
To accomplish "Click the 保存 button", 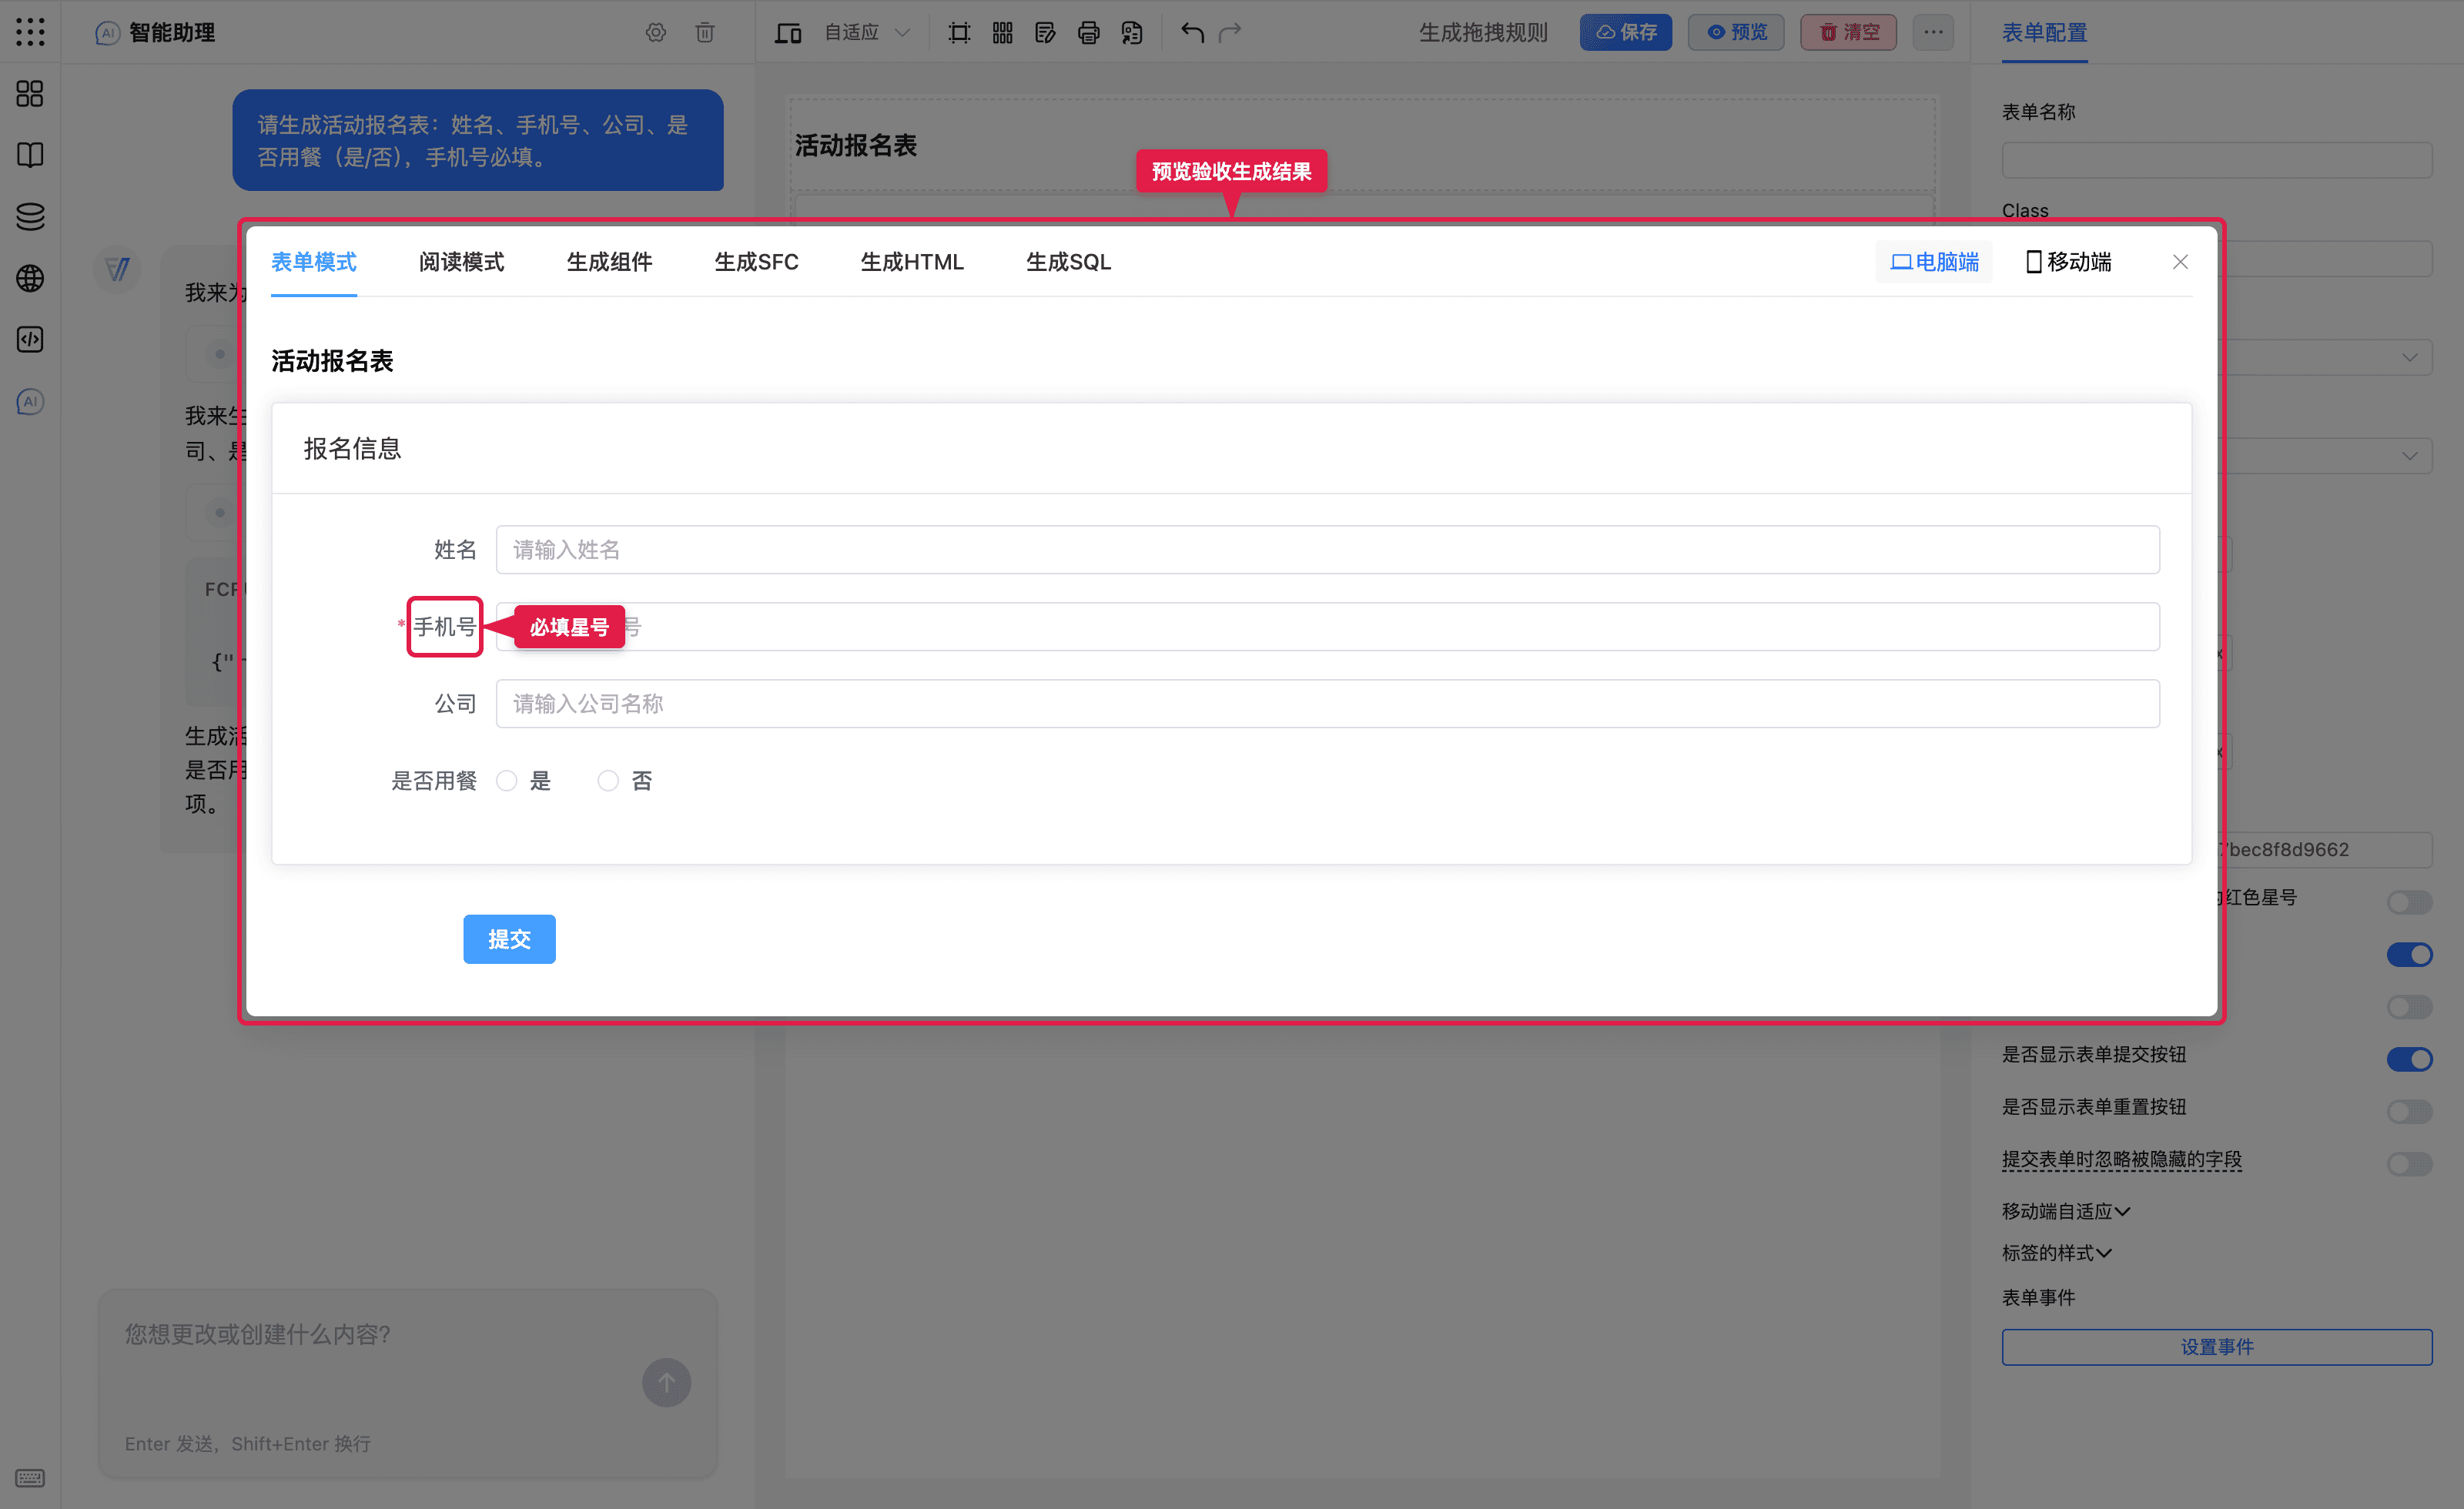I will [x=1625, y=32].
